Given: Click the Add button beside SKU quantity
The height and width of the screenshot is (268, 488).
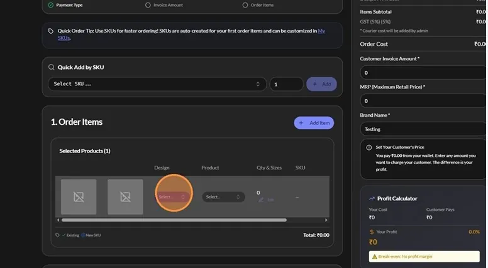Looking at the screenshot, I should [321, 84].
